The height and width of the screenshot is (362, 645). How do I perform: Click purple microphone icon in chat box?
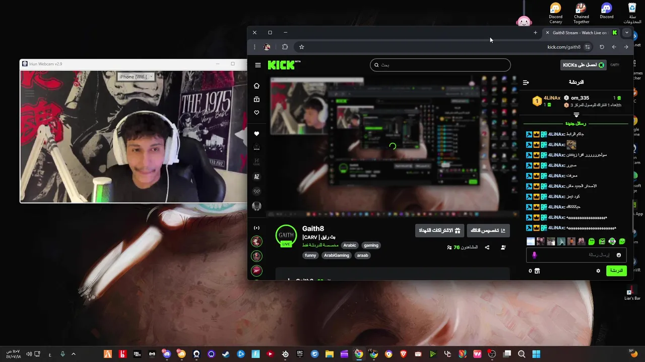point(534,255)
